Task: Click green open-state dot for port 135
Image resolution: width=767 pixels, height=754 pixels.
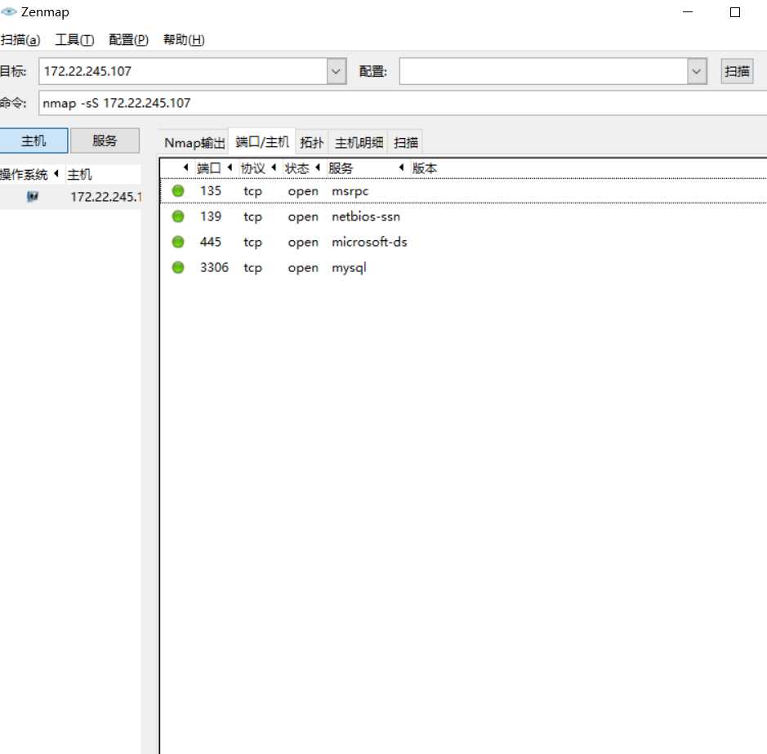Action: [x=178, y=191]
